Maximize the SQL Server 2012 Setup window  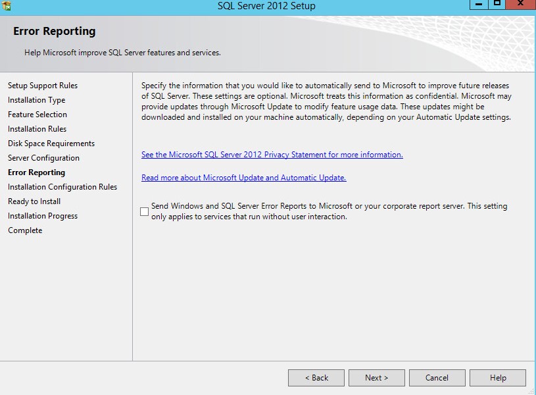(497, 4)
